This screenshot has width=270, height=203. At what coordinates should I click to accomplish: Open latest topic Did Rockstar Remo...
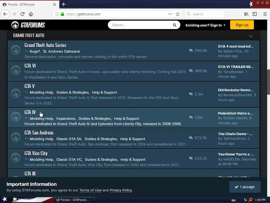coord(235,90)
